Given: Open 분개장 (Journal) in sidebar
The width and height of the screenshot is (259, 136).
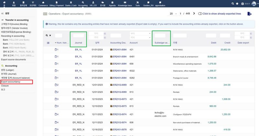Looking at the screenshot, I should [x=9, y=74].
